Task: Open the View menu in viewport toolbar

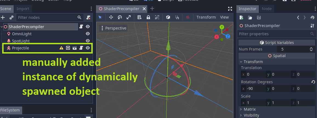Action: coord(224,17)
